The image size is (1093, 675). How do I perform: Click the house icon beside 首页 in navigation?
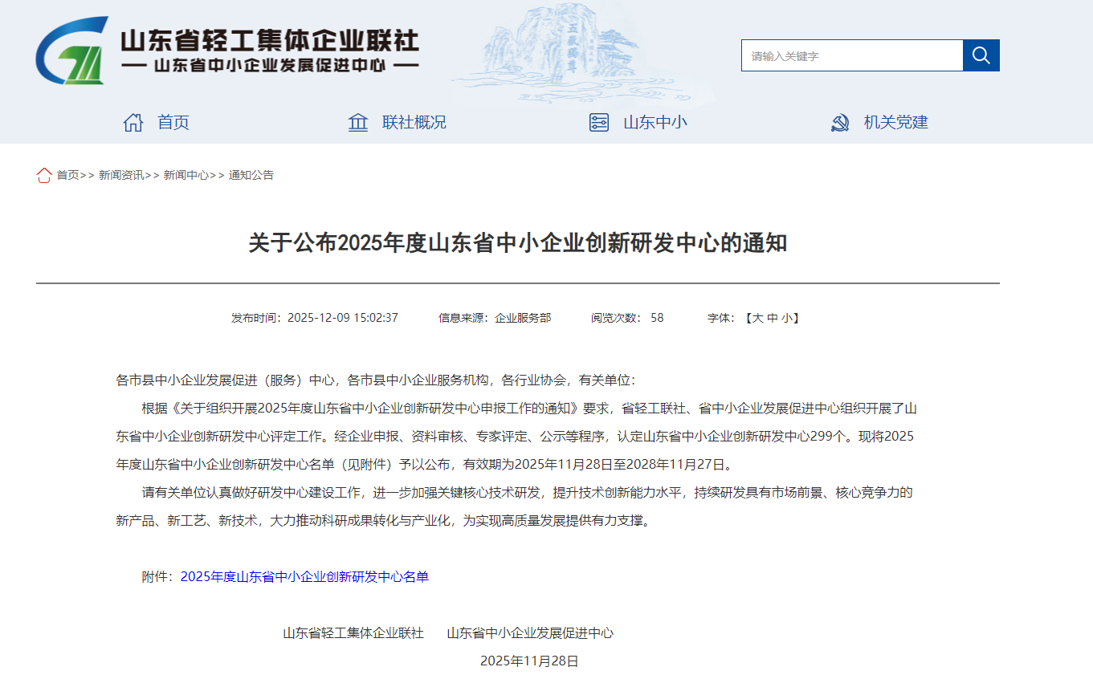click(x=133, y=123)
